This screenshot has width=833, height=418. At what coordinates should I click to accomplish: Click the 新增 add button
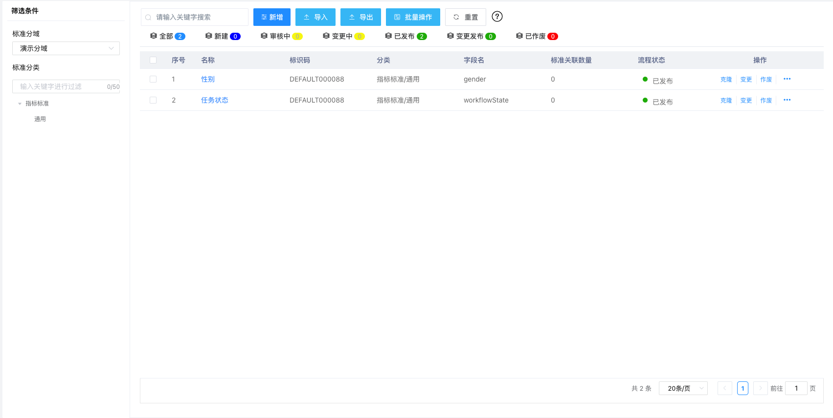pyautogui.click(x=271, y=17)
